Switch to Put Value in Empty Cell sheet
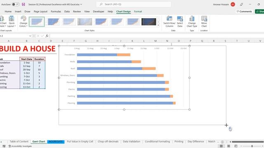Image resolution: width=264 pixels, height=148 pixels. click(x=80, y=141)
